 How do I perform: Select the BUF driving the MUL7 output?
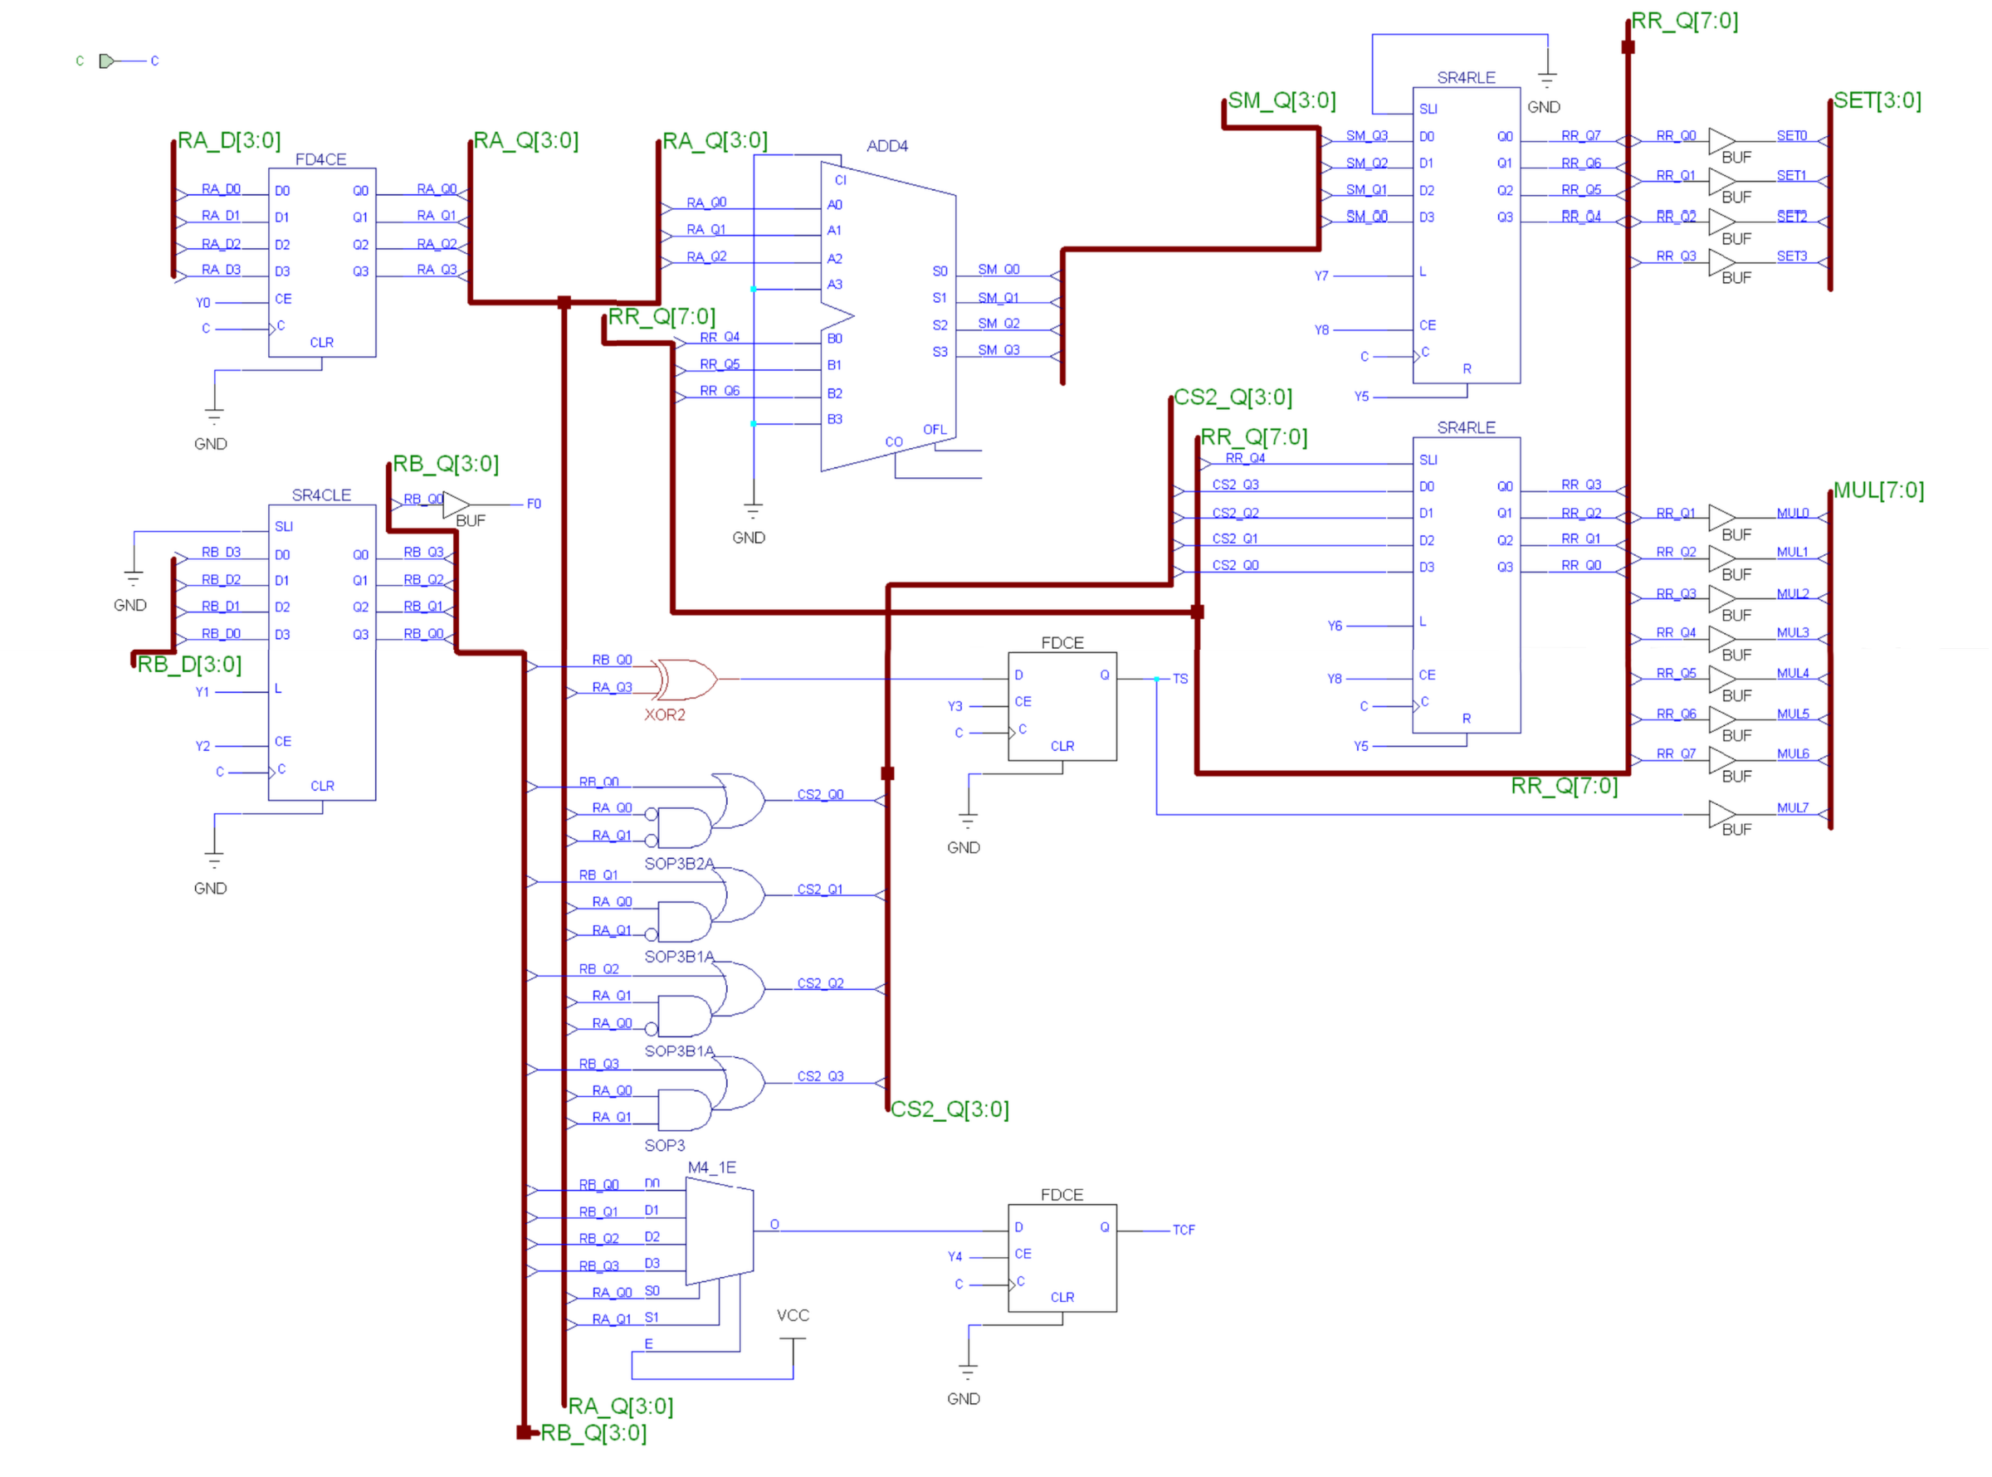pyautogui.click(x=1721, y=815)
